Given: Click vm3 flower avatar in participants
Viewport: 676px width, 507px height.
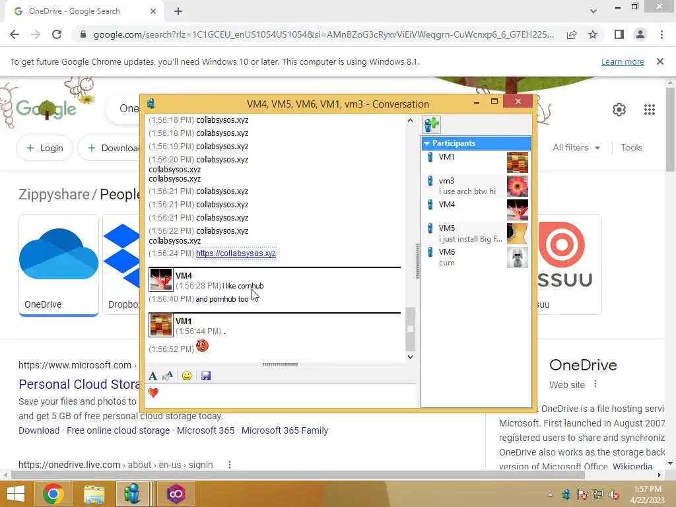Looking at the screenshot, I should tap(518, 186).
